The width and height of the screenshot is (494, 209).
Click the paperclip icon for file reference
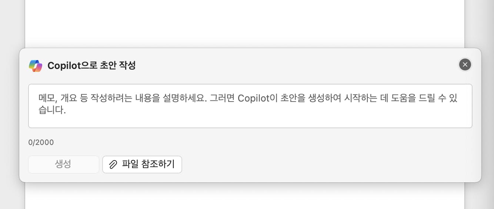pos(113,165)
